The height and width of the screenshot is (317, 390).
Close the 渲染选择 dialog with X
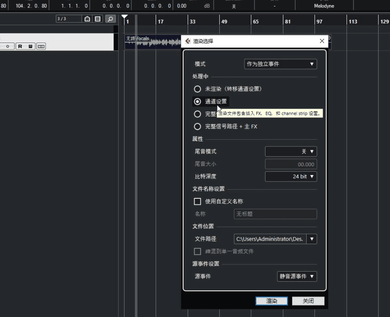click(322, 41)
